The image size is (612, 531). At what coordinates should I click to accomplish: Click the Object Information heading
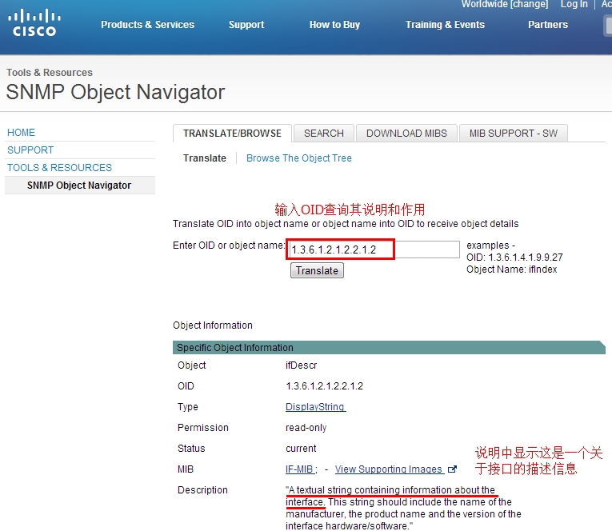point(213,325)
